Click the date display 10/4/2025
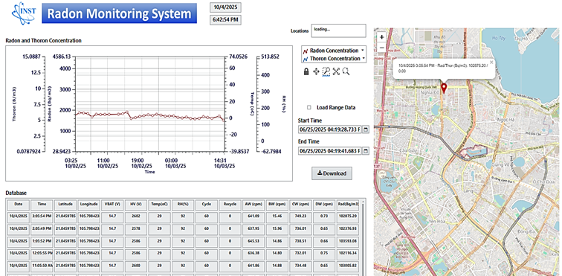The image size is (562, 276). 225,7
